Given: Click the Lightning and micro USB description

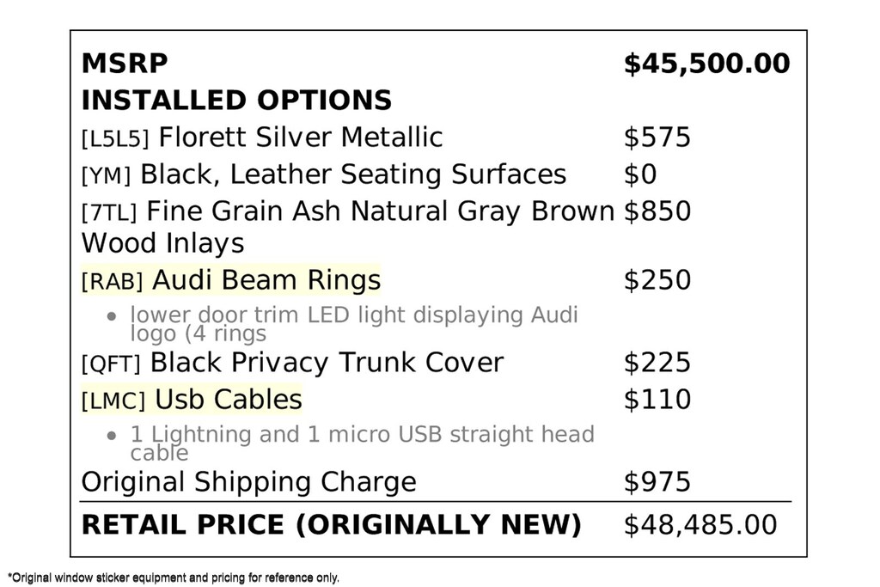Looking at the screenshot, I should [362, 443].
